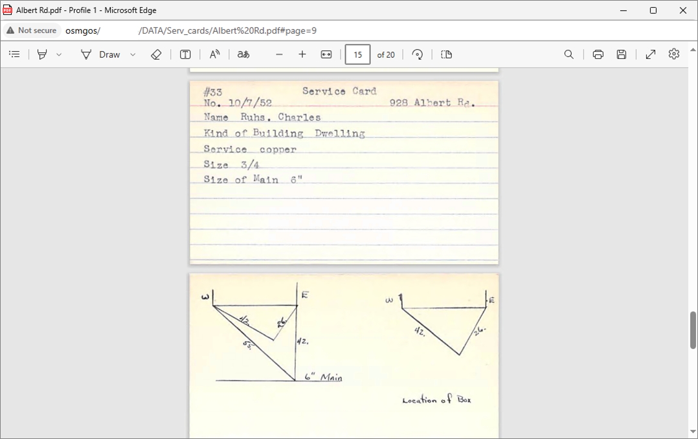Screen dimensions: 698x439
Task: Select the Highlight tool
Action: (42, 54)
